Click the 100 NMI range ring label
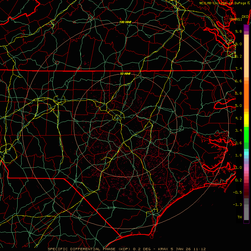251x251 pixels. (125, 22)
